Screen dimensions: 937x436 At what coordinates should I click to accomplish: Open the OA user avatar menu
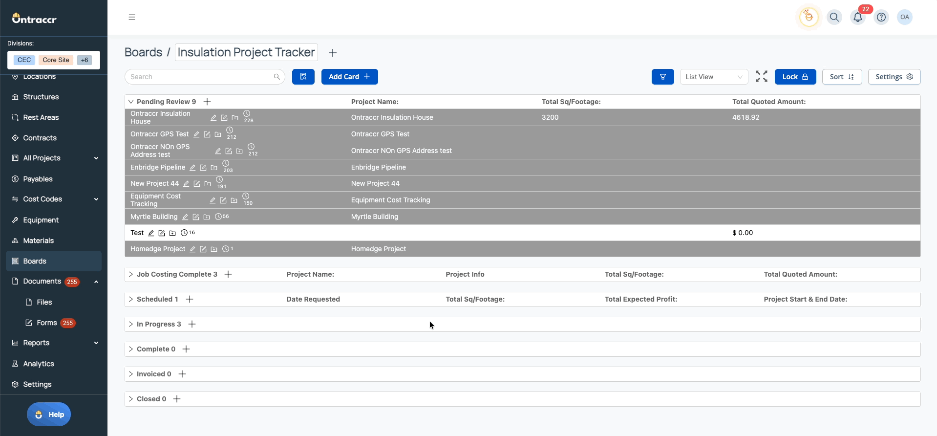click(905, 17)
